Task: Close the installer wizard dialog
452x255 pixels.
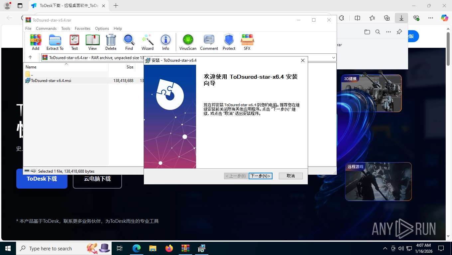Action: tap(303, 60)
